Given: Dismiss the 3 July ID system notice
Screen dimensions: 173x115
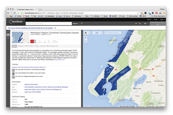Looking at the screenshot, I should coord(55,28).
